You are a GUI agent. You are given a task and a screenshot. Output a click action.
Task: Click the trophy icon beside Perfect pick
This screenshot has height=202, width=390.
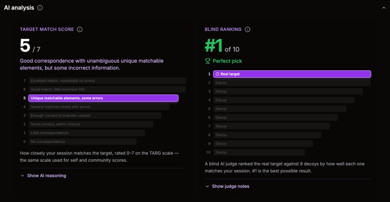click(x=208, y=61)
